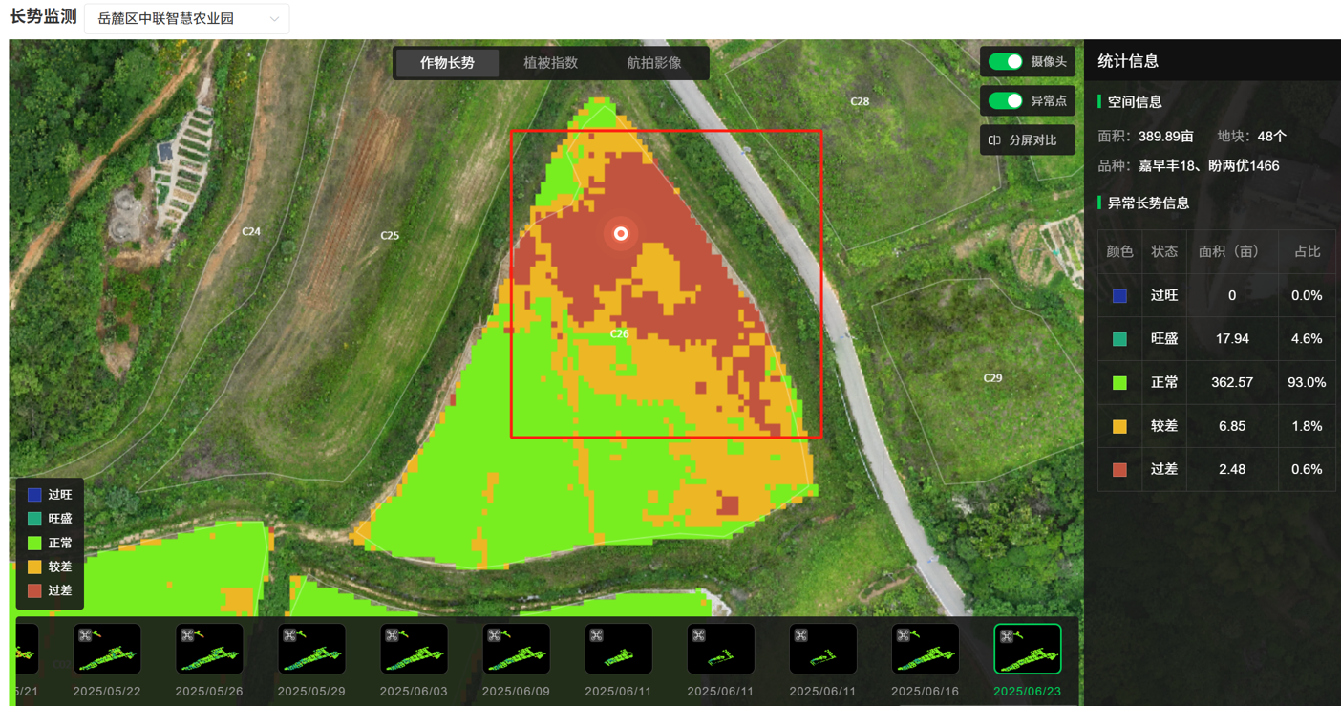Image resolution: width=1341 pixels, height=706 pixels.
Task: Select the 作物长势 tab
Action: click(x=447, y=63)
